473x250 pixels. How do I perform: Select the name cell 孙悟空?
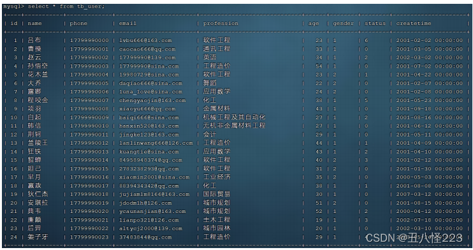38,66
